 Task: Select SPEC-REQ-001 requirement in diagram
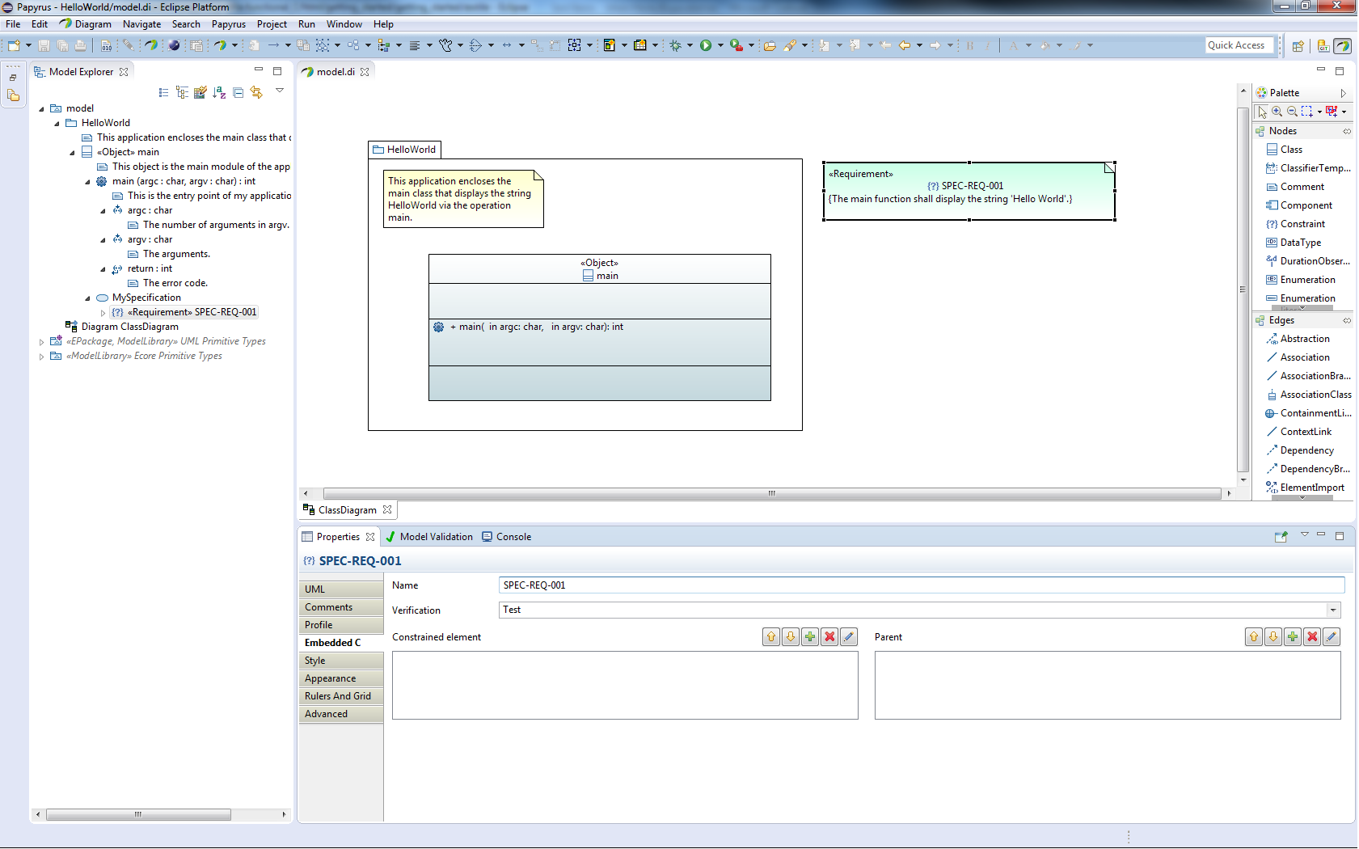pyautogui.click(x=969, y=191)
